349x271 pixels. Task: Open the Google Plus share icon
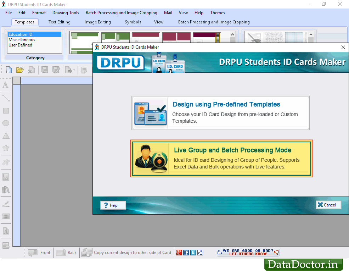[x=179, y=253]
